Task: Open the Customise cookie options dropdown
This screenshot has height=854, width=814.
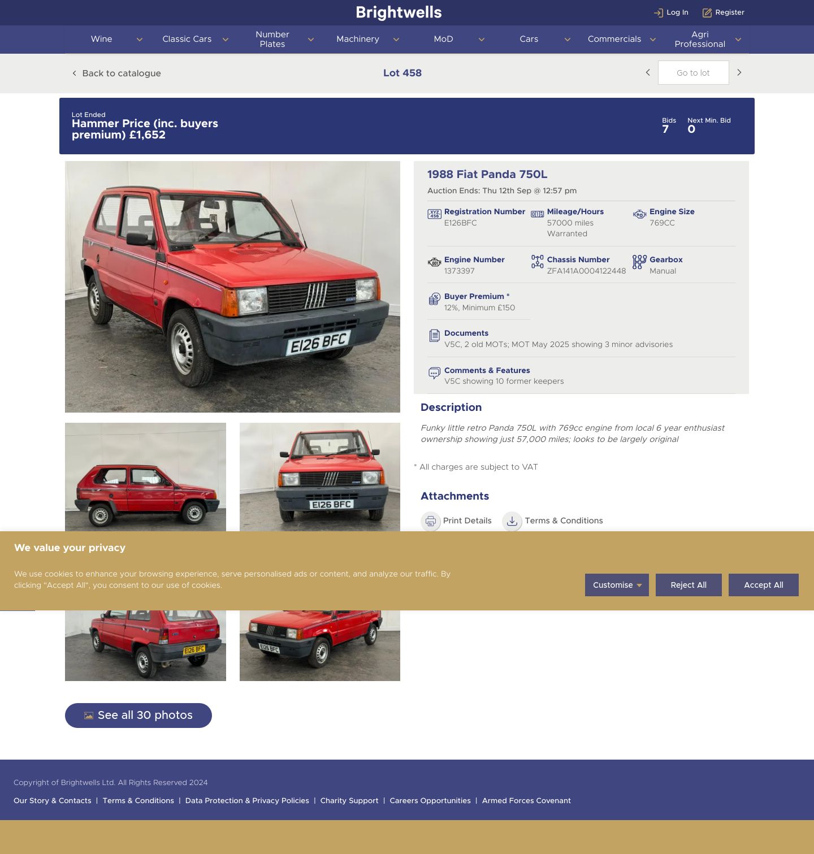Action: pyautogui.click(x=617, y=585)
